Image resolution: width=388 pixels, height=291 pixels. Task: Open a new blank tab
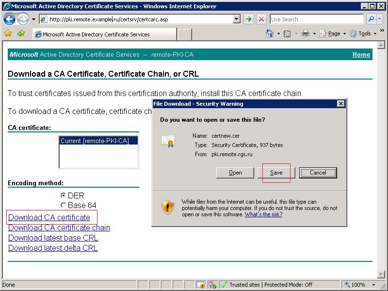(184, 34)
